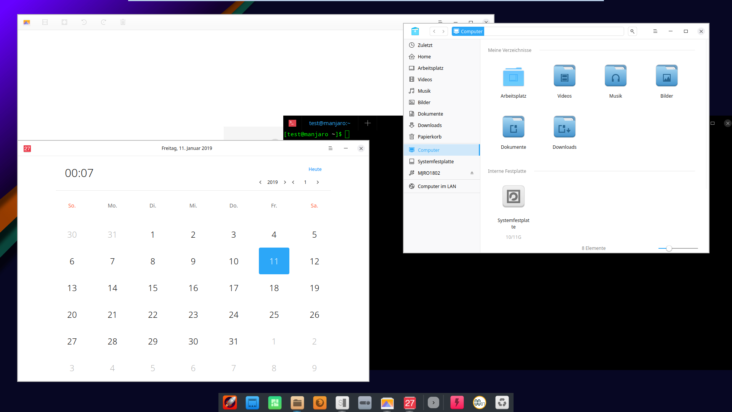The image size is (732, 412).
Task: Open the calendar hamburger menu
Action: pyautogui.click(x=331, y=148)
